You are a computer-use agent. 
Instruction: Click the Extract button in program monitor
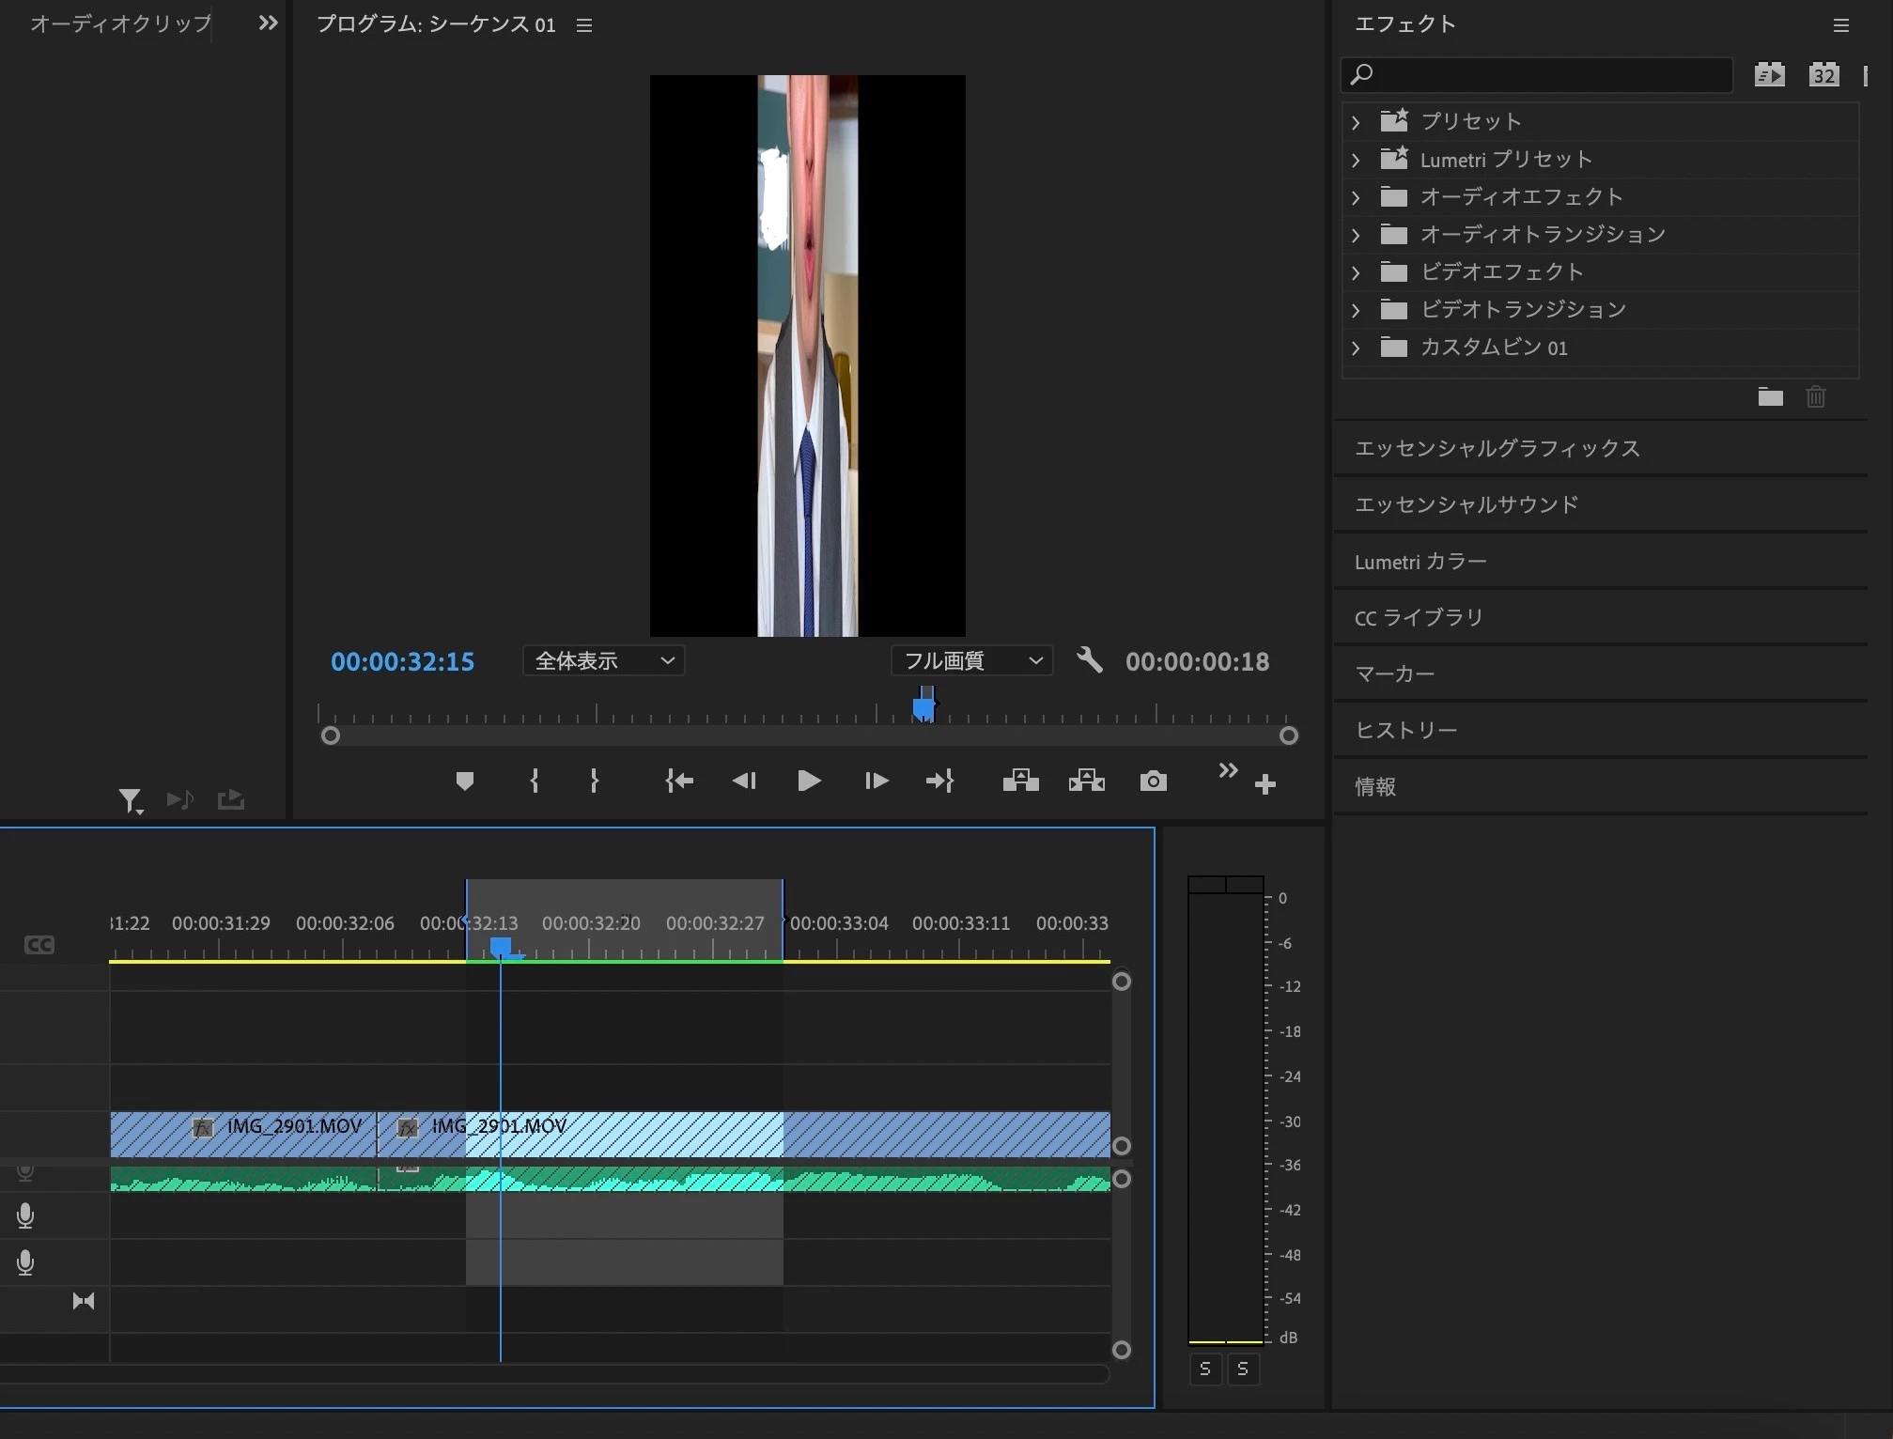[x=1086, y=781]
